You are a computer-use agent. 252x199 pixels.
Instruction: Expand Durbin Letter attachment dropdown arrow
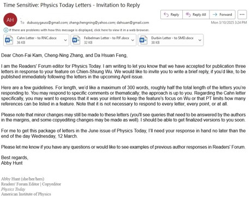200,40
